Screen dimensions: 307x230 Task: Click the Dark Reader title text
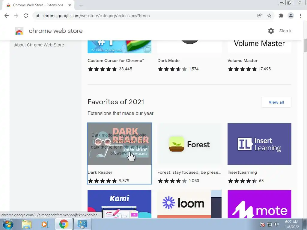coord(100,172)
